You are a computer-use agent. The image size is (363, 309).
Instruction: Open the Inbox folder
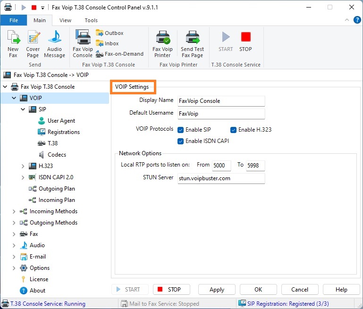click(107, 43)
